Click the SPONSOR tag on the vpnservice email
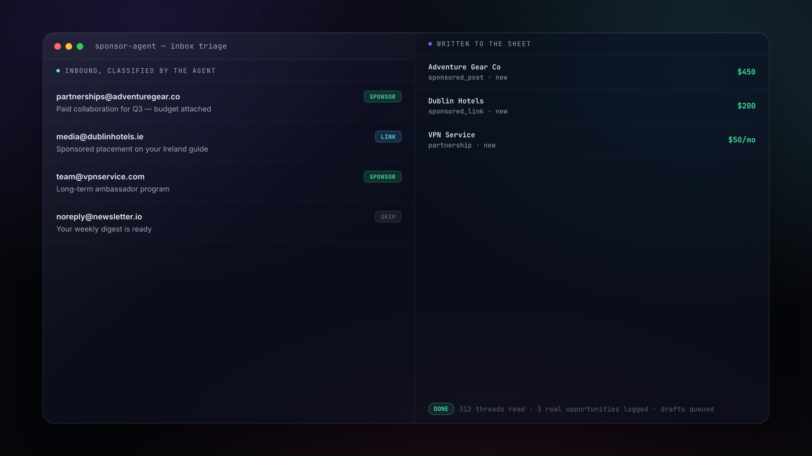812x456 pixels. point(383,177)
